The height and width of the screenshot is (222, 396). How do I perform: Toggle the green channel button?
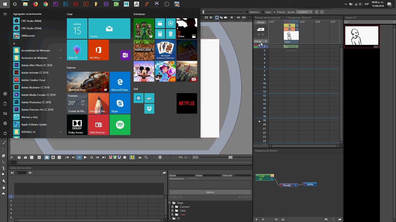tap(115, 157)
